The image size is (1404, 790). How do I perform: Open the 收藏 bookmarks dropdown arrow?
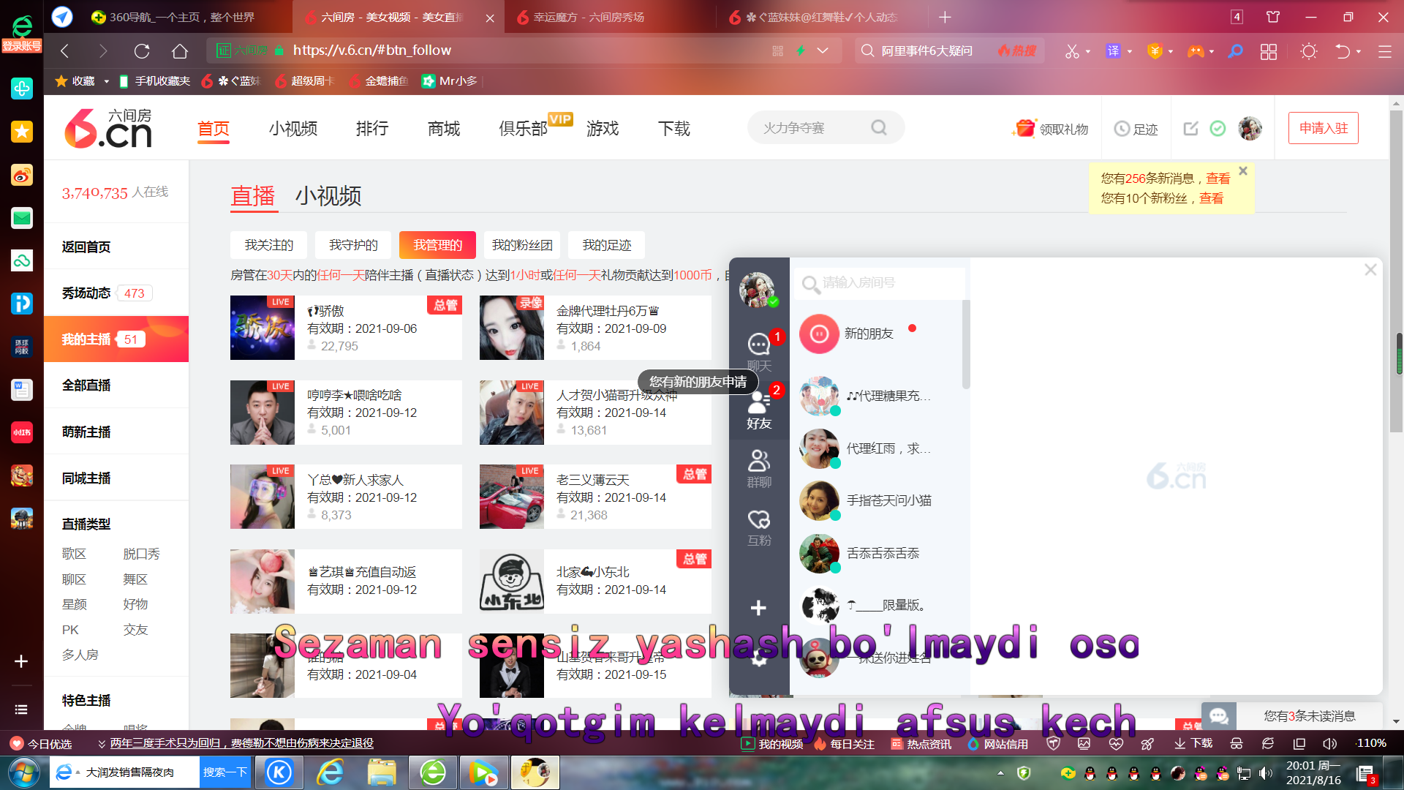(106, 81)
